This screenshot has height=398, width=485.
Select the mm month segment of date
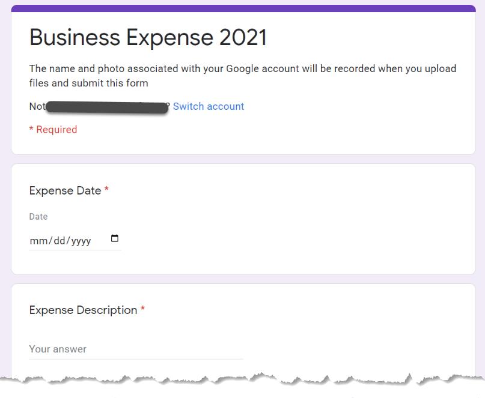tap(38, 241)
